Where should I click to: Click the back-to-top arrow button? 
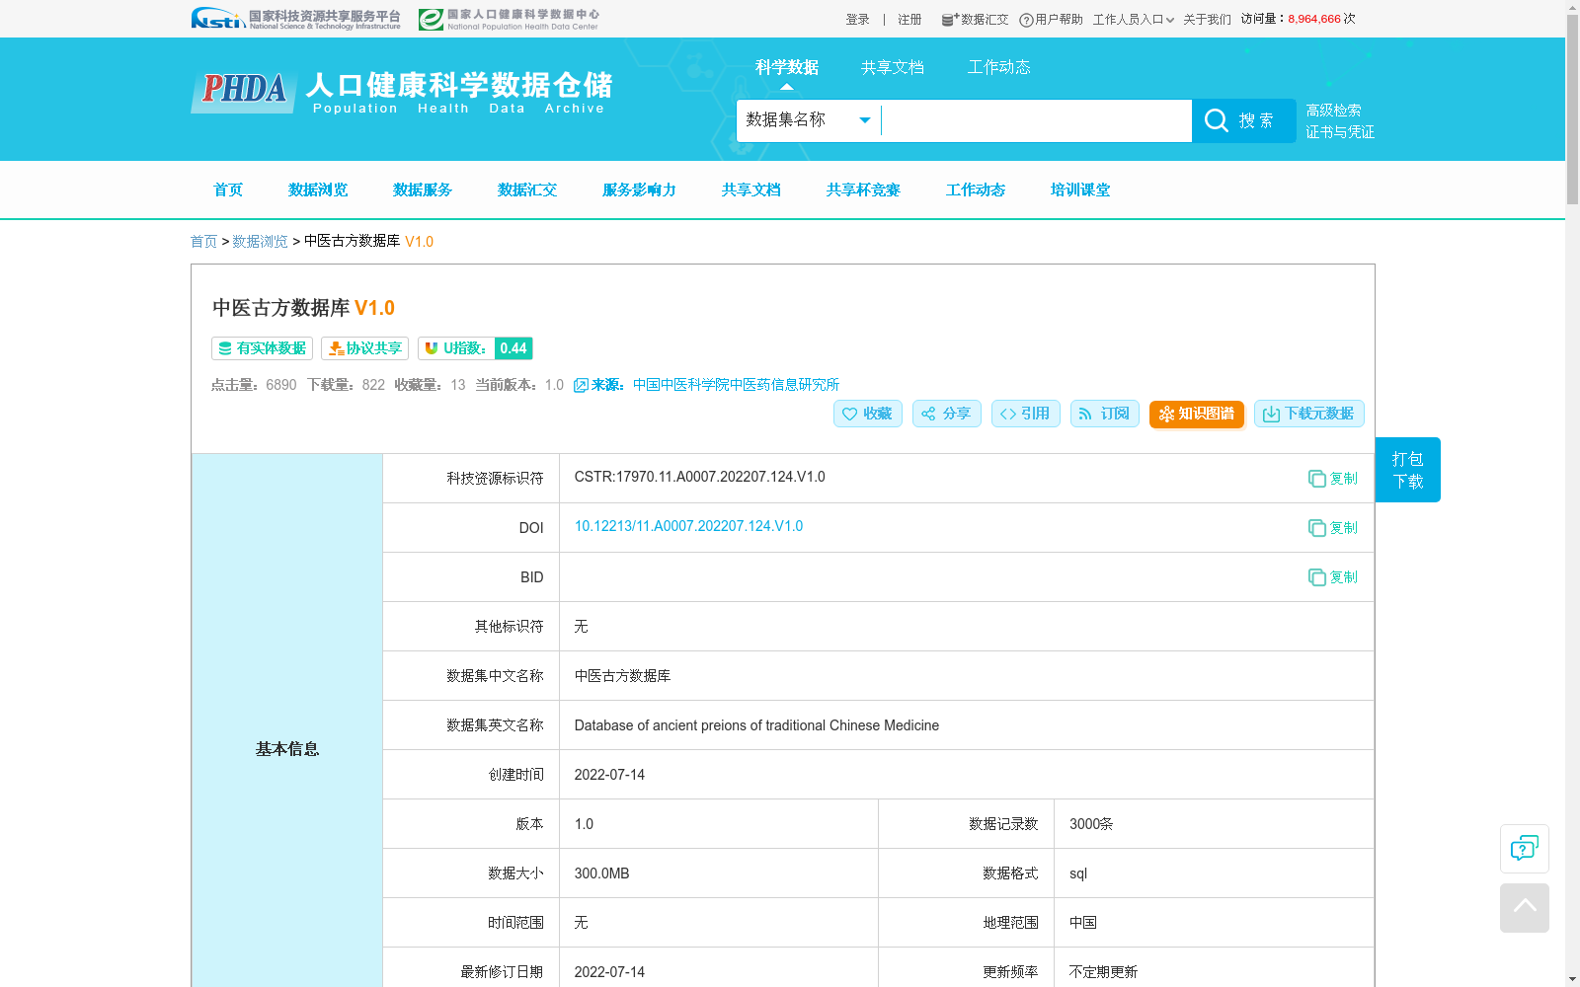1524,908
